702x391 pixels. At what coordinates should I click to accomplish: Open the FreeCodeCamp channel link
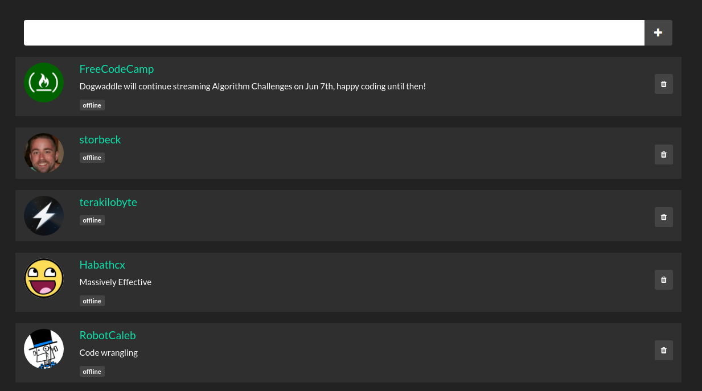[x=117, y=69]
